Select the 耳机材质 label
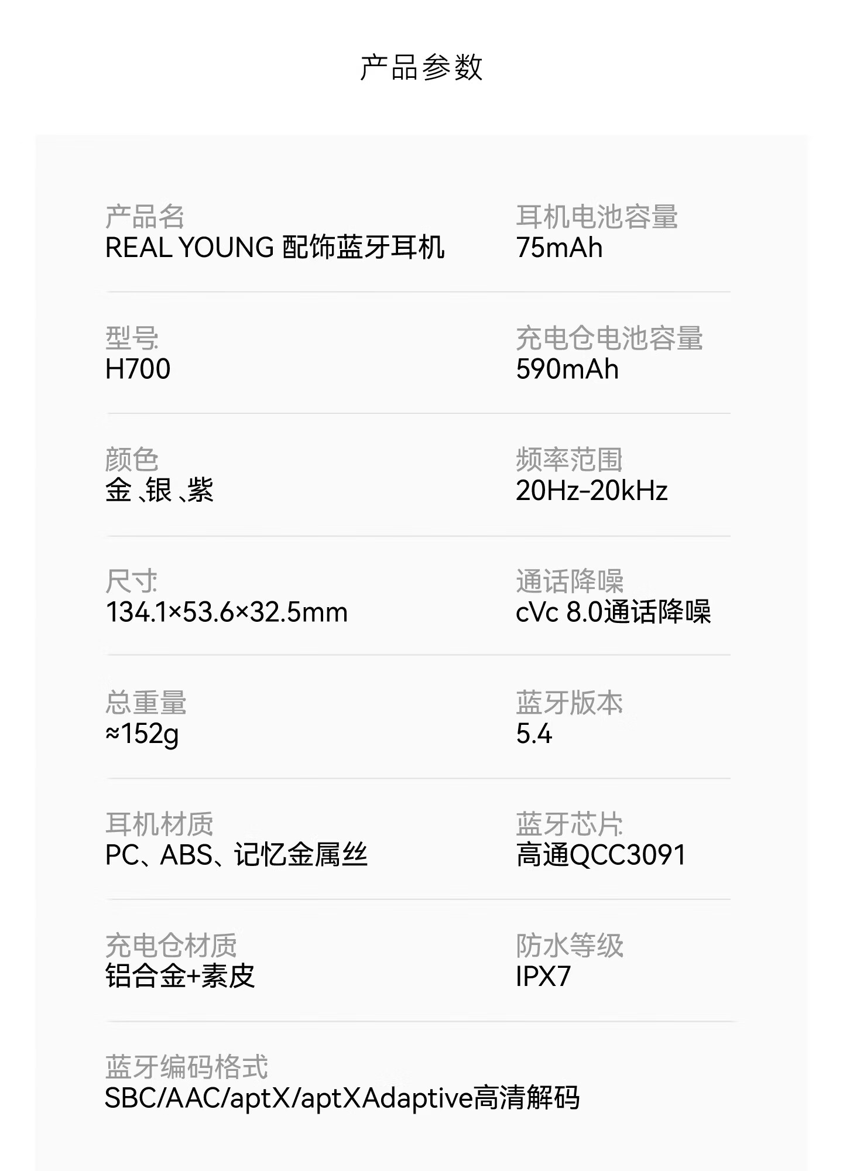Viewport: 843px width, 1171px height. (x=159, y=824)
